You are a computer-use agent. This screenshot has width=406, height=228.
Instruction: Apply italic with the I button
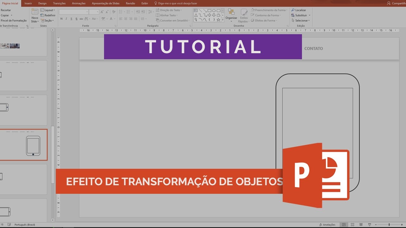click(66, 19)
